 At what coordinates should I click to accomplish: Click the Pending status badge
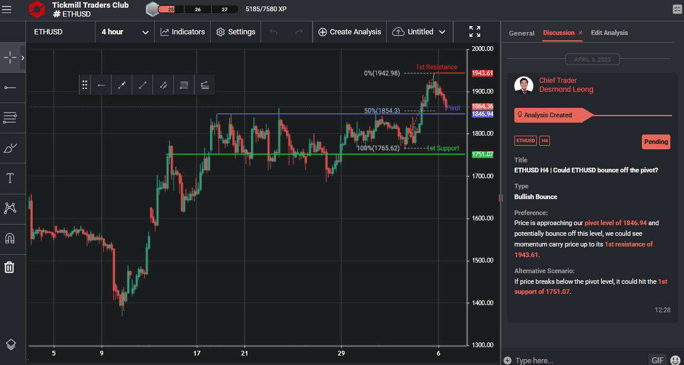click(656, 142)
